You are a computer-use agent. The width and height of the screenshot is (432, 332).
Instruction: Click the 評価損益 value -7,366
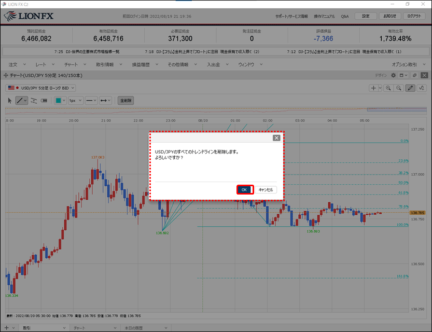(323, 38)
